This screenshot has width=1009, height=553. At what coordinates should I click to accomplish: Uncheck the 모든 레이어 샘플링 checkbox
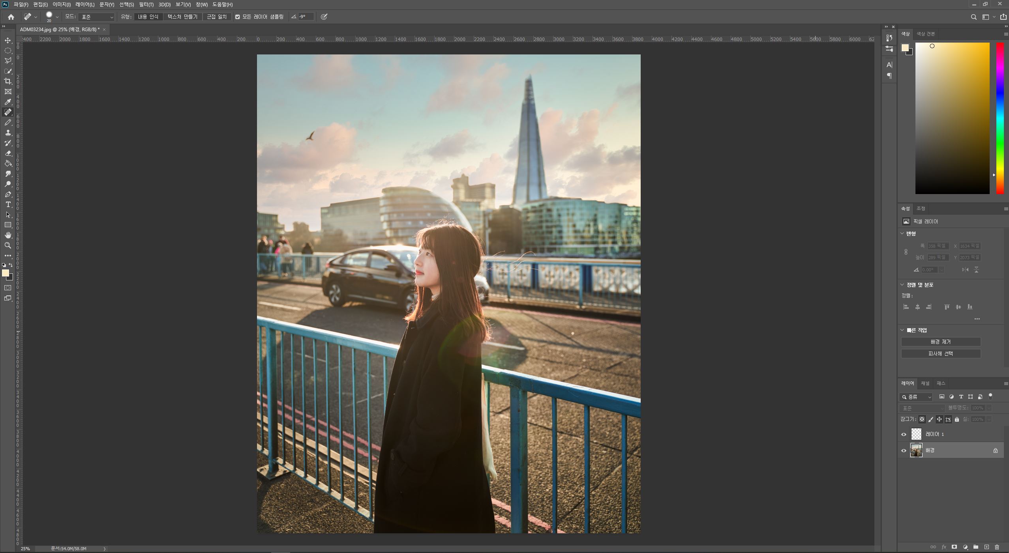pos(238,17)
